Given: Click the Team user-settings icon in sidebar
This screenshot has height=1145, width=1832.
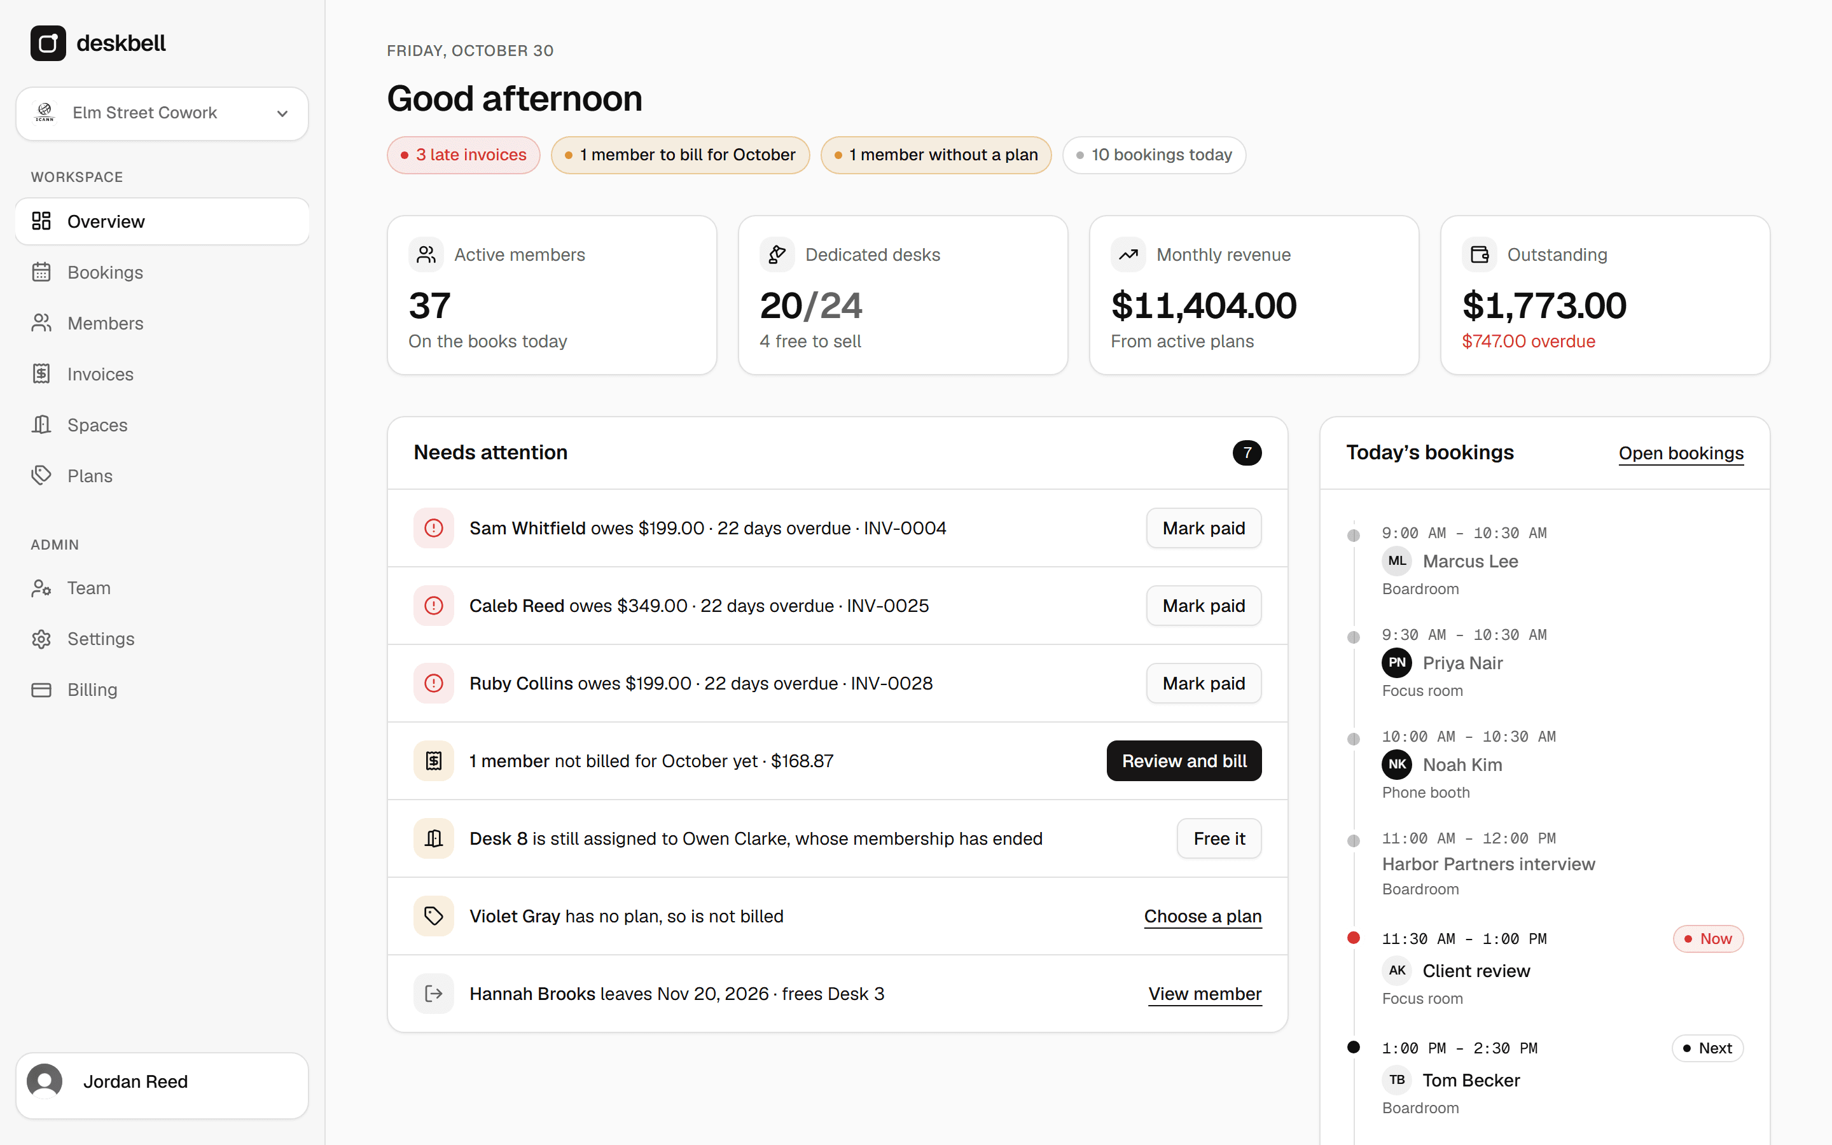Looking at the screenshot, I should pos(41,588).
